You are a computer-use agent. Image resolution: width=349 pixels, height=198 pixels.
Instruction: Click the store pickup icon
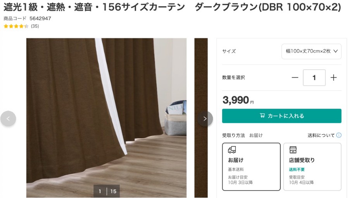(293, 150)
